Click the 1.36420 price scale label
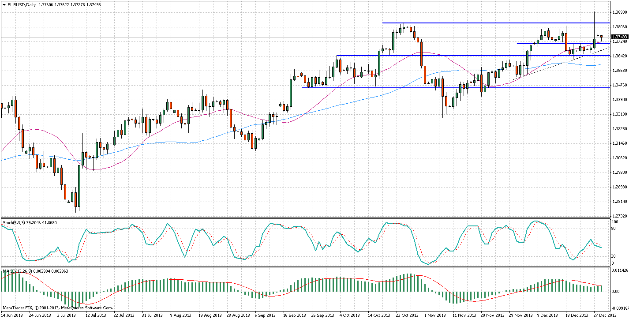The image size is (629, 319). (619, 56)
